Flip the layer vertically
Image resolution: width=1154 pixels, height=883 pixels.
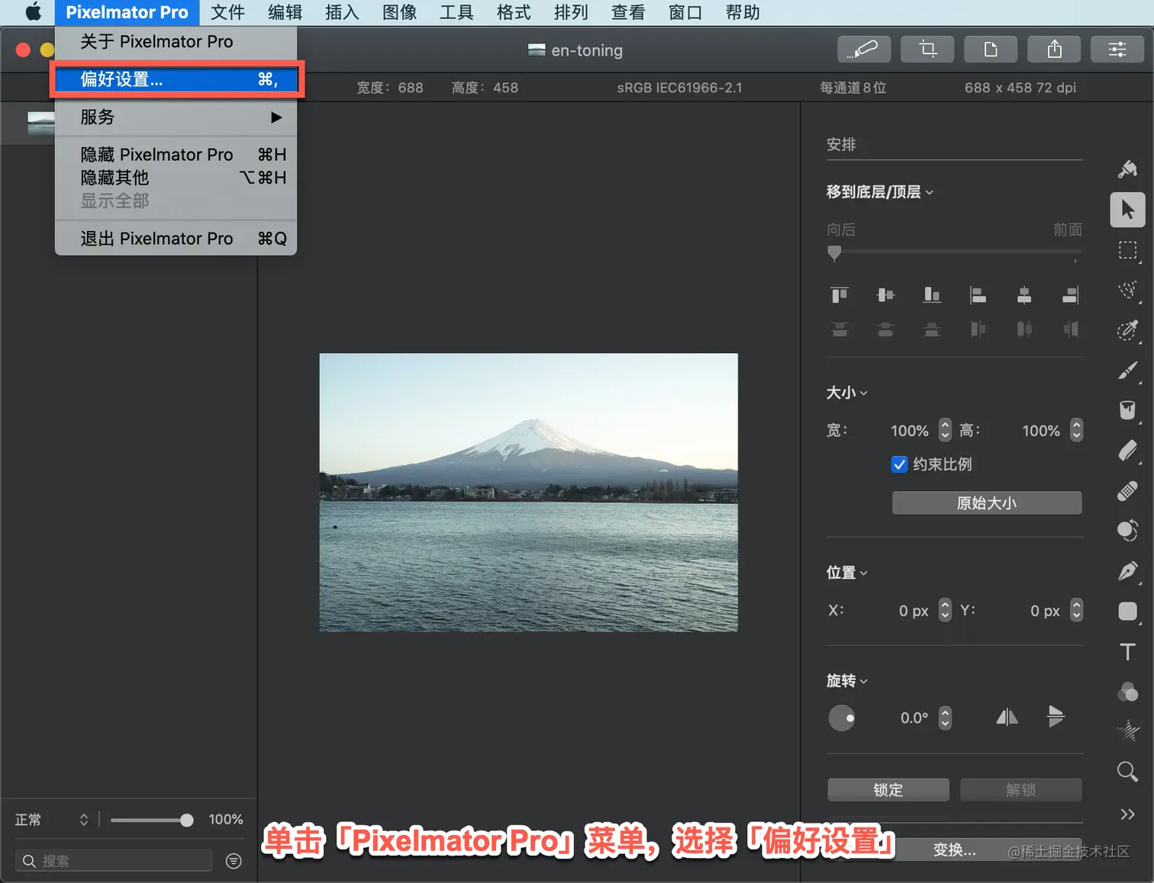click(x=1056, y=716)
